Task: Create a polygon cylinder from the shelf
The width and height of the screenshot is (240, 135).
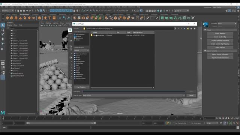Action: click(16, 18)
